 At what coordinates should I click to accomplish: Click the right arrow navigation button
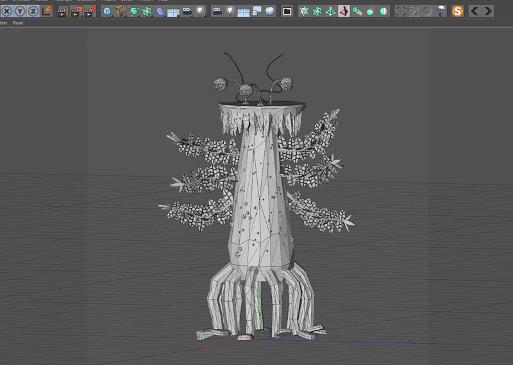pyautogui.click(x=488, y=12)
